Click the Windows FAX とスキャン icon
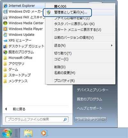 coord(5,17)
